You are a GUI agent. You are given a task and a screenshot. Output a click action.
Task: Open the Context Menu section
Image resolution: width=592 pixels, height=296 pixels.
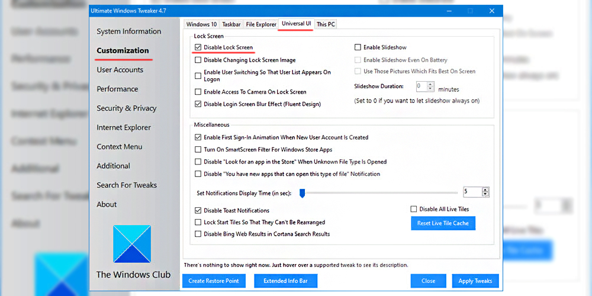click(120, 147)
